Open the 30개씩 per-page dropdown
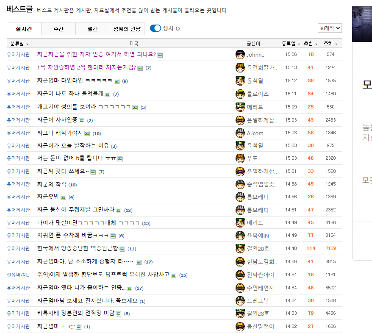 (x=330, y=28)
